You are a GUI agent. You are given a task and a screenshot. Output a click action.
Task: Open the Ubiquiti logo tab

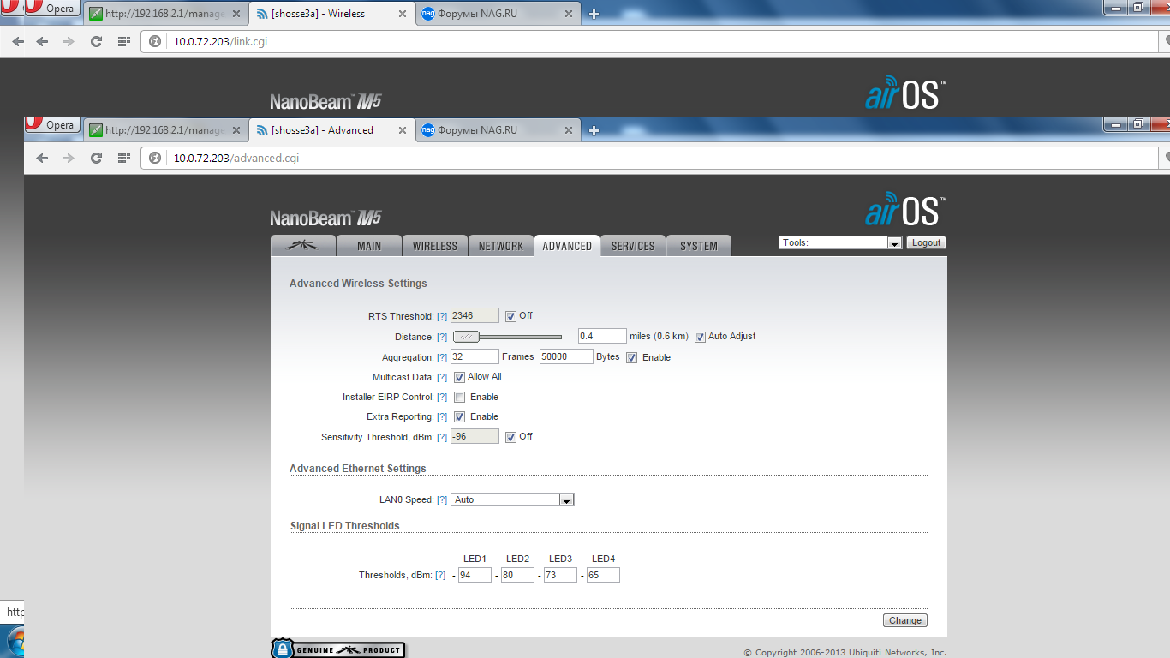(302, 246)
